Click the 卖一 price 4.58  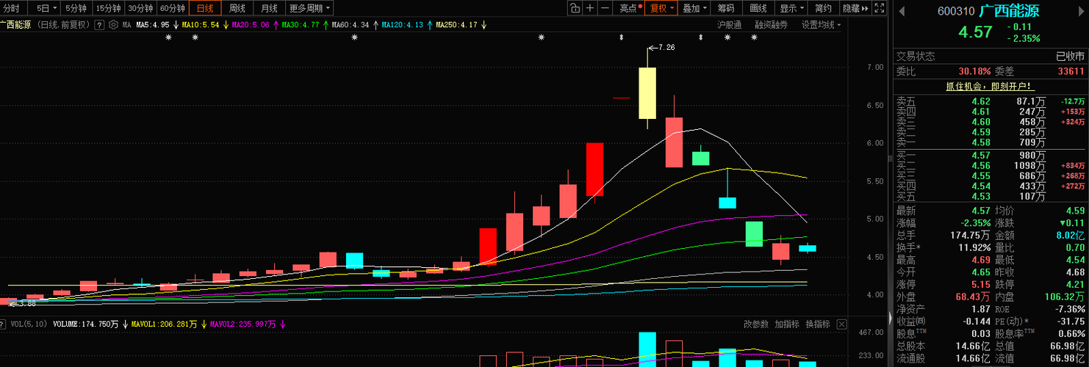pos(981,142)
